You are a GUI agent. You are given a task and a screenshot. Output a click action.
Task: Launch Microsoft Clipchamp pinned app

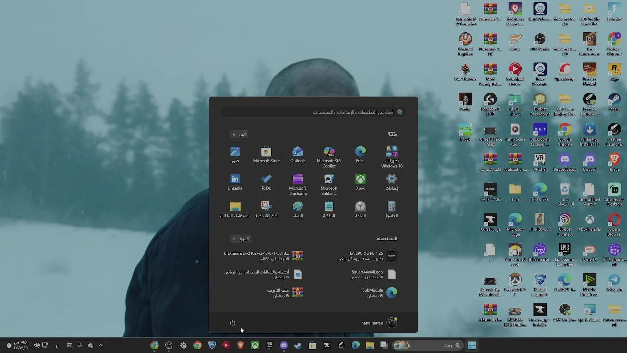click(x=297, y=185)
